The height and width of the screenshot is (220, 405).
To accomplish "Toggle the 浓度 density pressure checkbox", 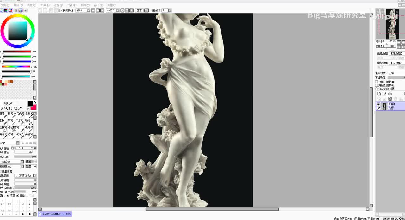I will 8,195.
